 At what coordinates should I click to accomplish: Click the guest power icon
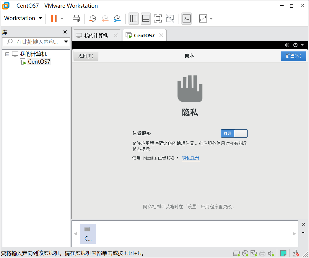click(295, 45)
